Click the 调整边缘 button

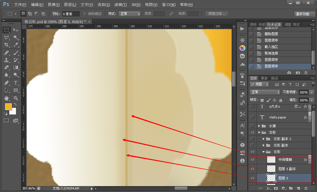point(216,14)
